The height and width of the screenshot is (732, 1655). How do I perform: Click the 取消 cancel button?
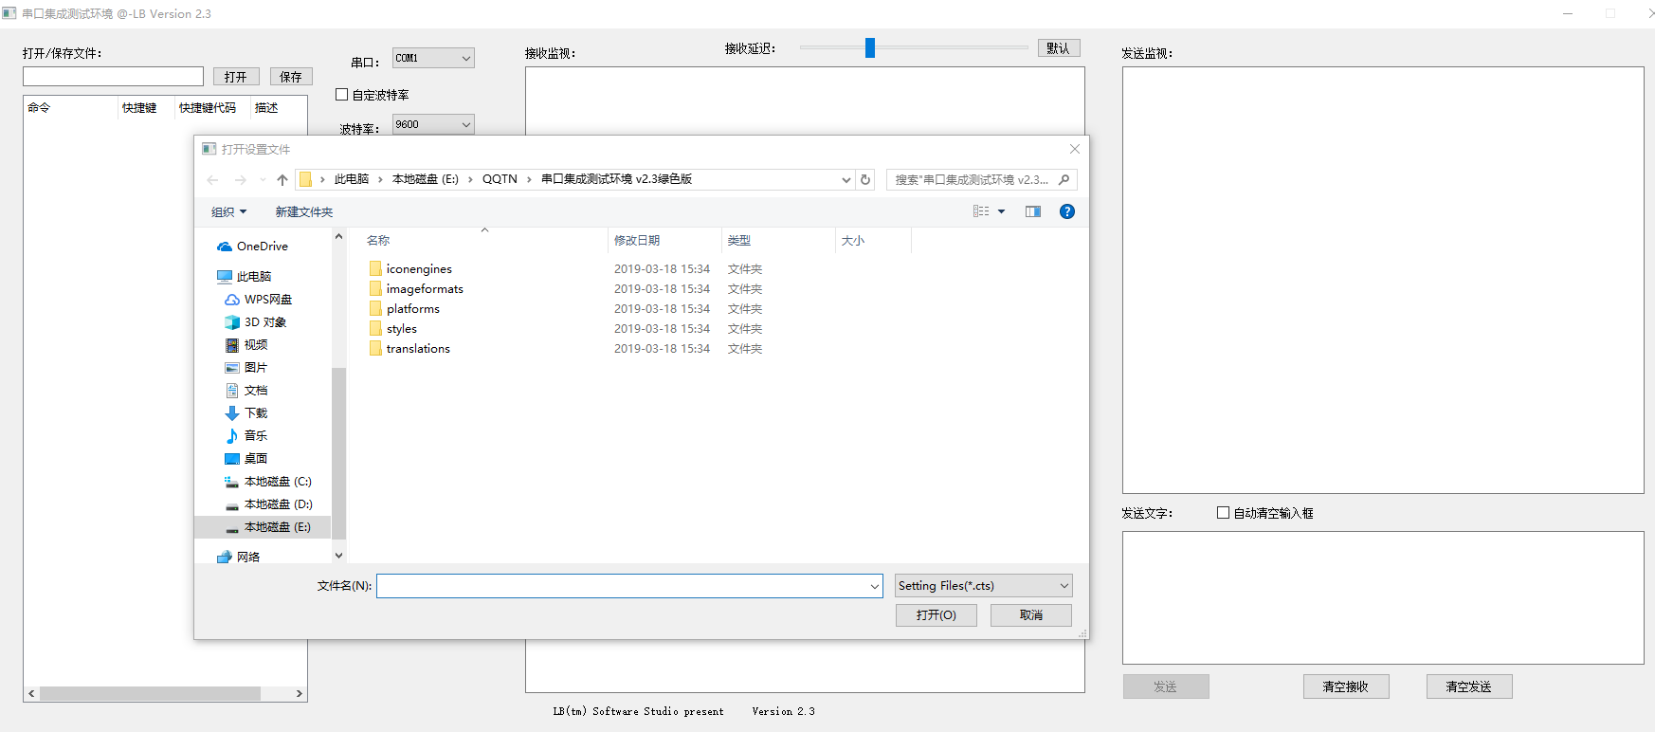pyautogui.click(x=1031, y=615)
